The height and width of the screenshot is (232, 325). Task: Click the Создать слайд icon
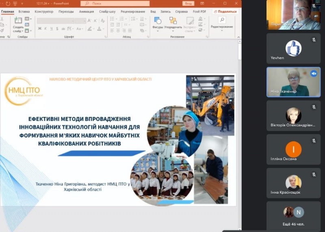(18, 20)
